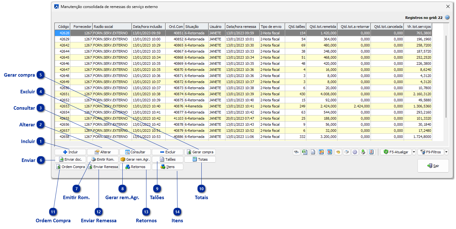Click the green download arrow icon
The width and height of the screenshot is (456, 229).
coord(363,152)
